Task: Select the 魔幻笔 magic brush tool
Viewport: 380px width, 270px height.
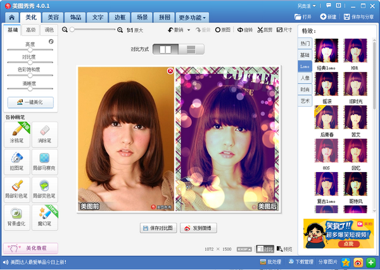Action: pyautogui.click(x=44, y=218)
